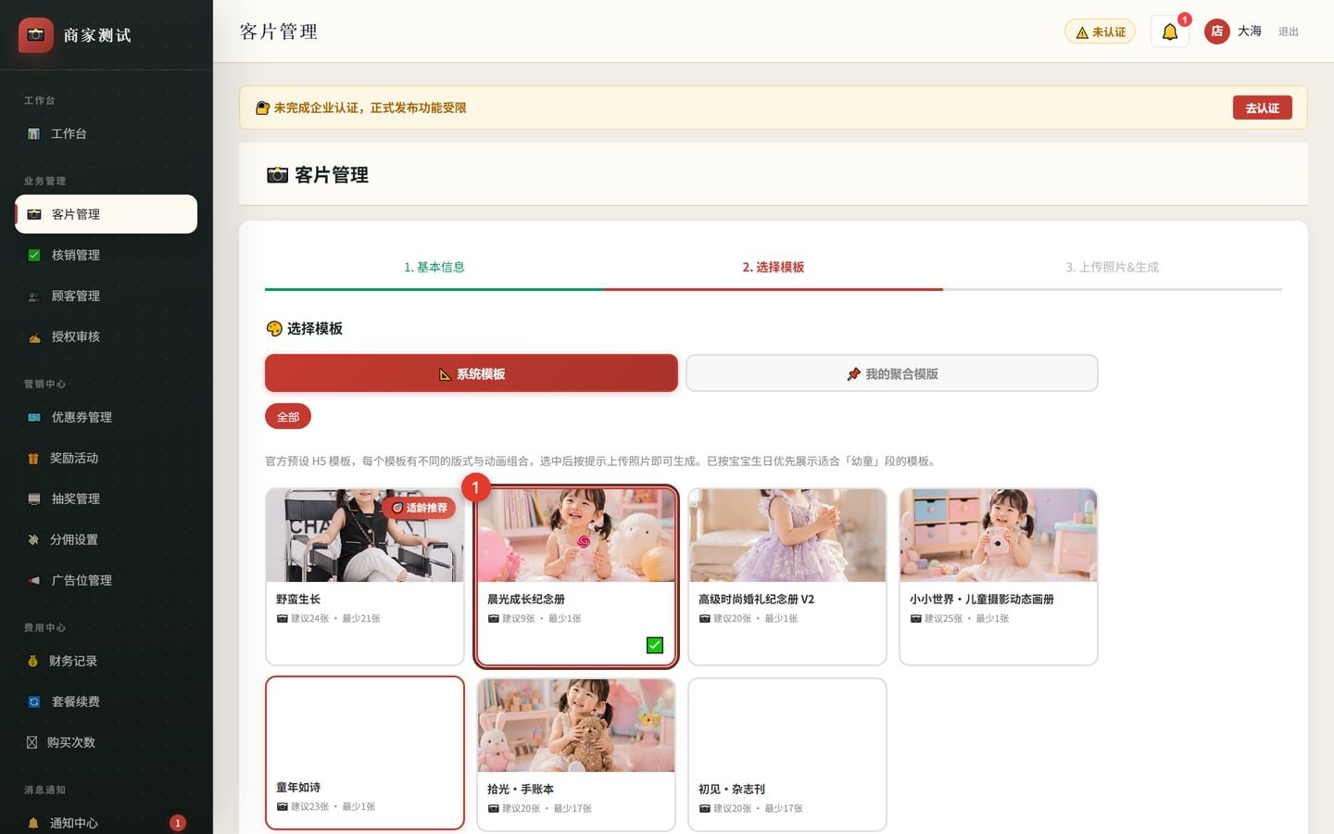Click the 购买次数 hourglass icon
The width and height of the screenshot is (1334, 834).
(x=32, y=742)
